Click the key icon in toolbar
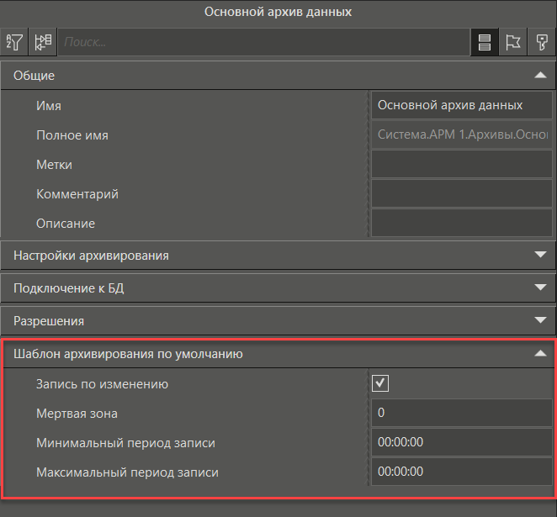This screenshot has width=557, height=517. click(x=541, y=41)
